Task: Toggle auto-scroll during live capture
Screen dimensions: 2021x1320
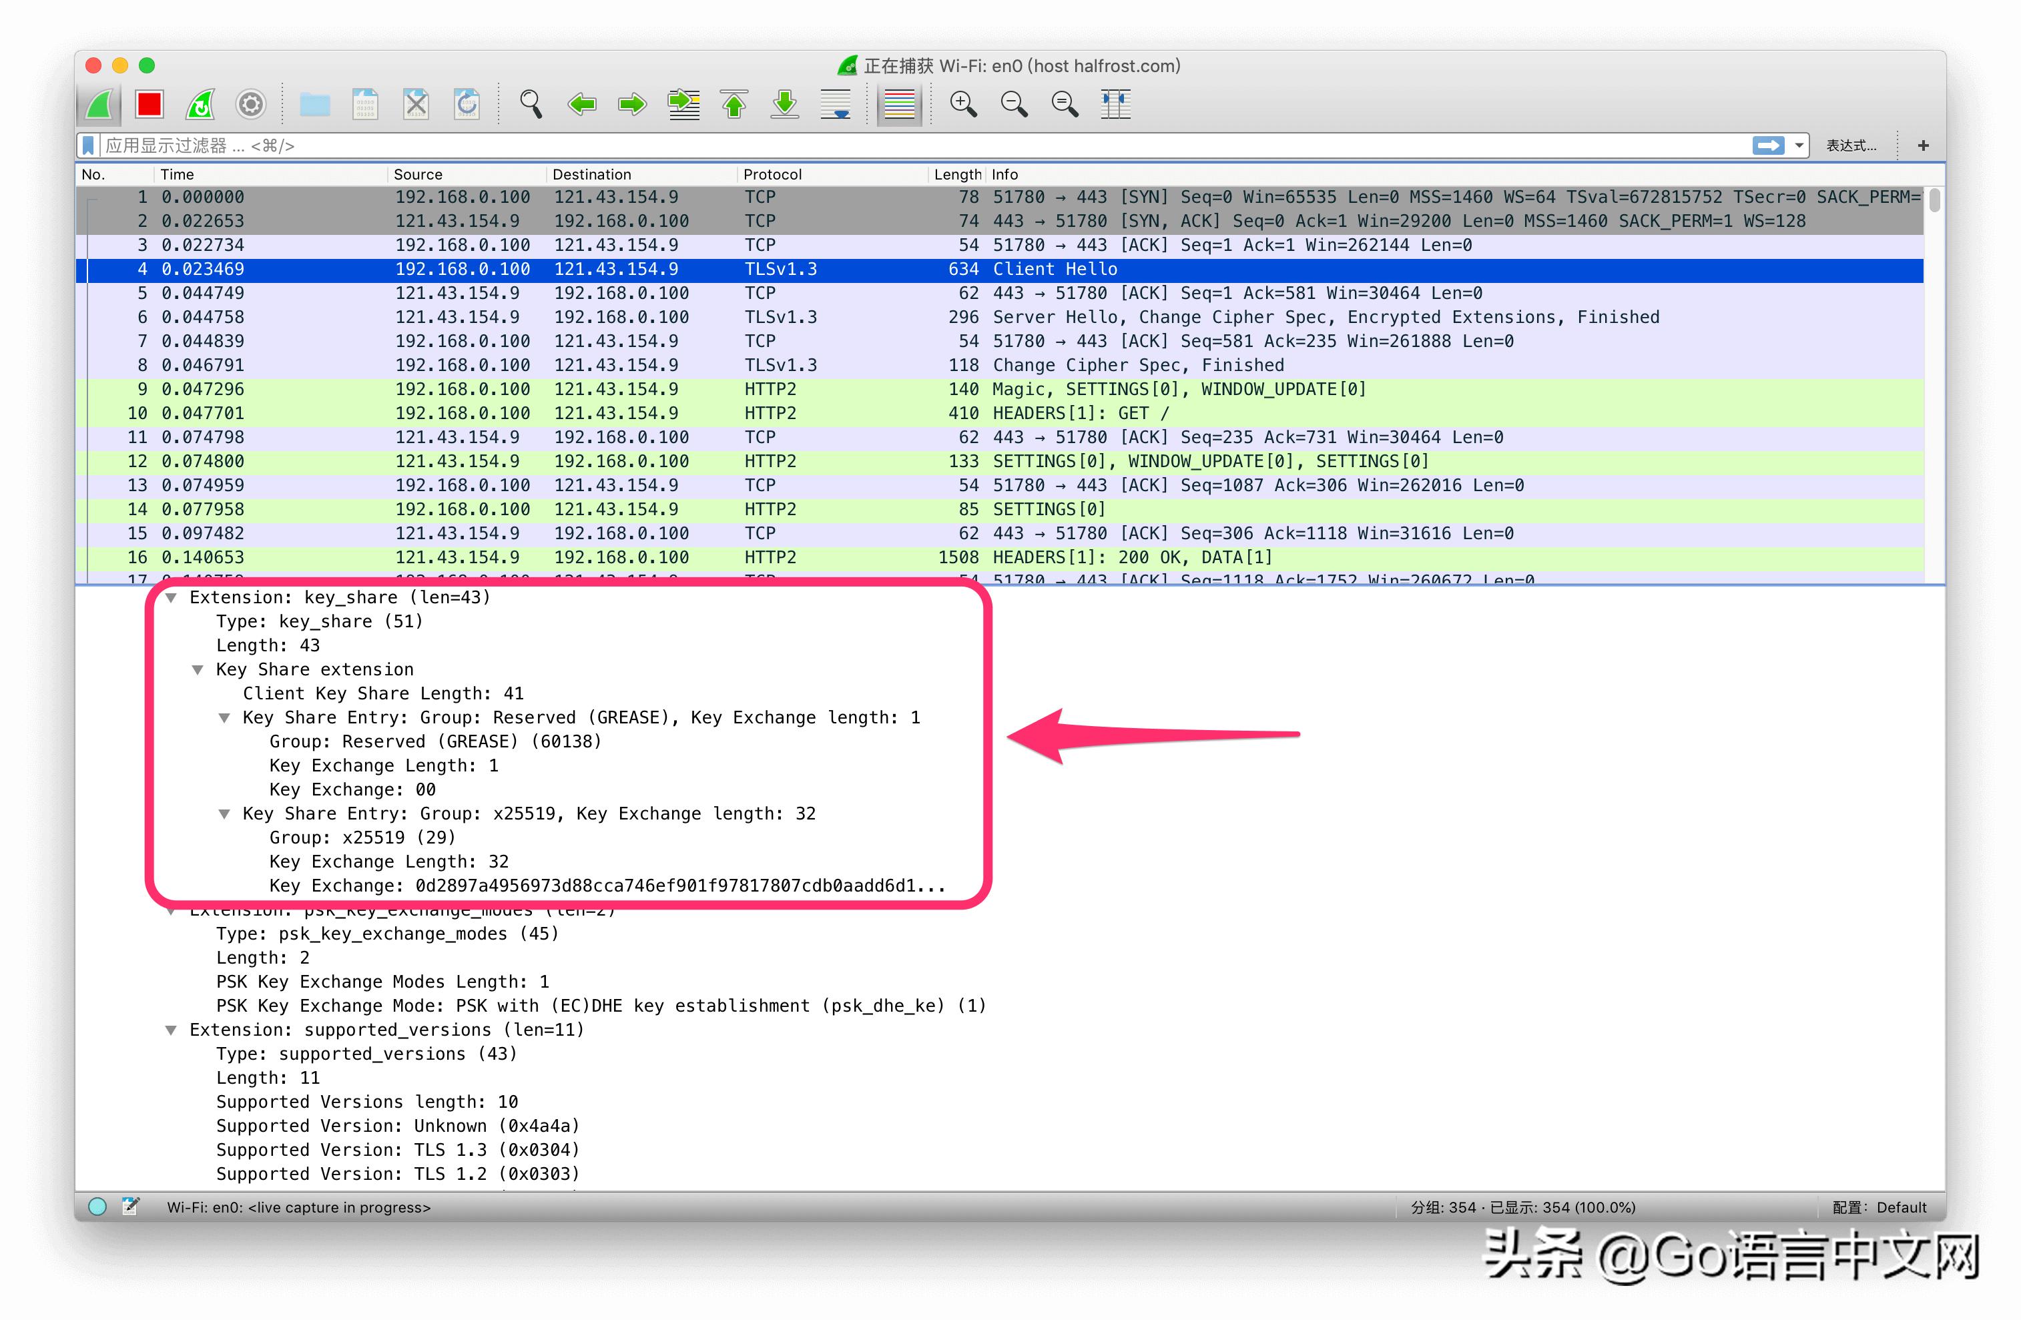Action: pos(836,104)
